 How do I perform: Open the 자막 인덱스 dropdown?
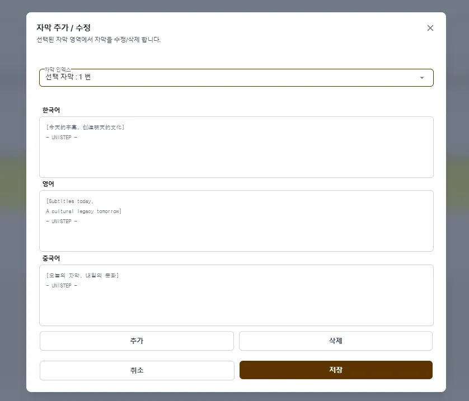236,78
